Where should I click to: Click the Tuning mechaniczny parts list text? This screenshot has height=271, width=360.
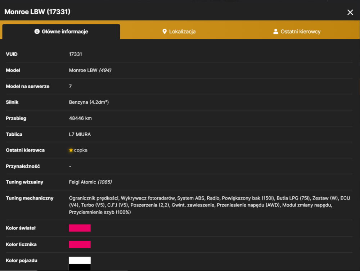click(x=210, y=205)
